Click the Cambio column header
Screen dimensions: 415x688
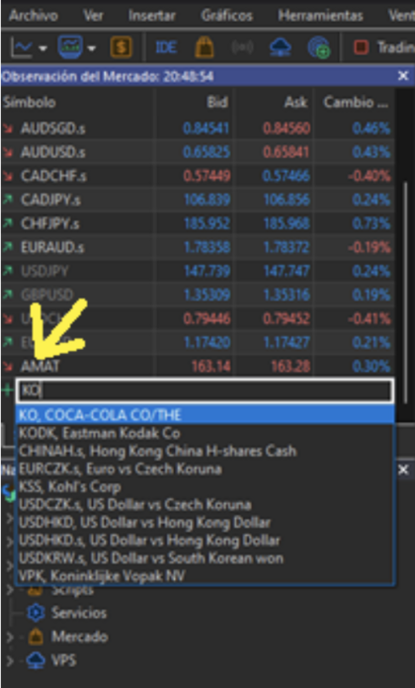(x=355, y=102)
